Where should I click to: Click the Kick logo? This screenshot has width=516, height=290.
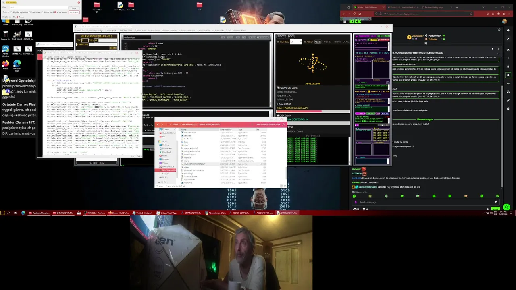[x=355, y=21]
